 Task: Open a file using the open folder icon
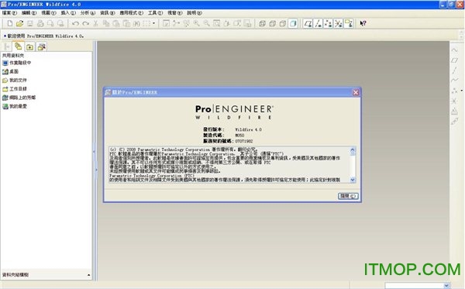click(x=20, y=23)
